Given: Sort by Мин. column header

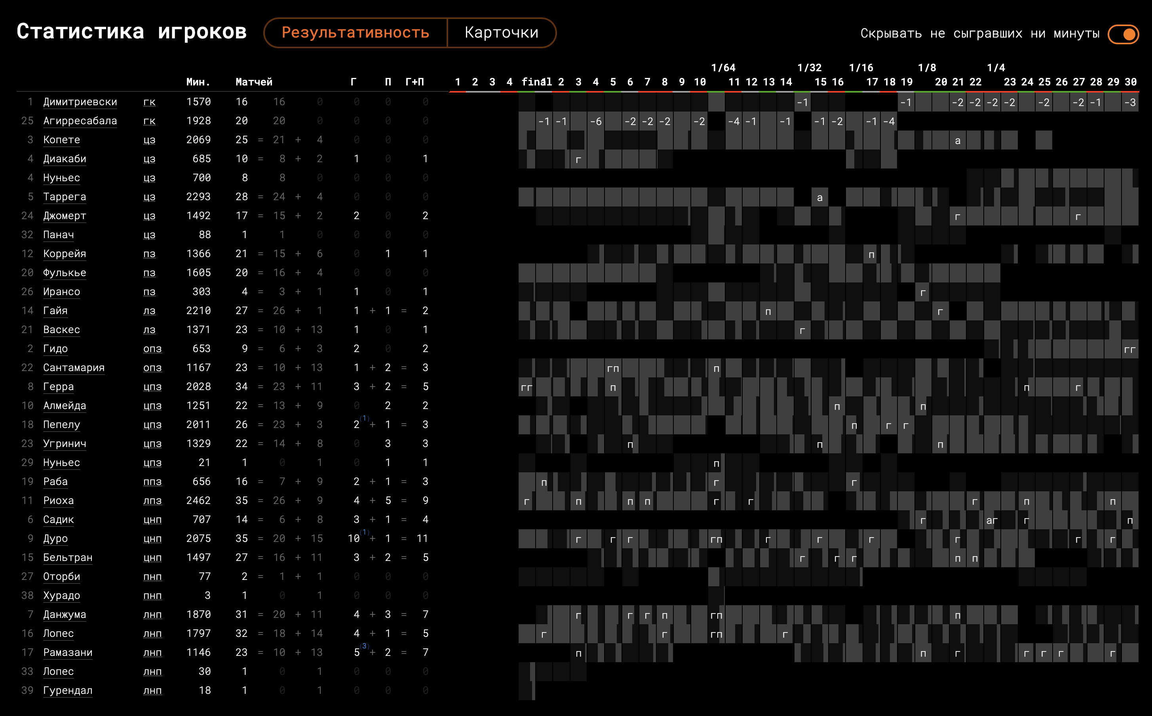Looking at the screenshot, I should click(x=198, y=82).
